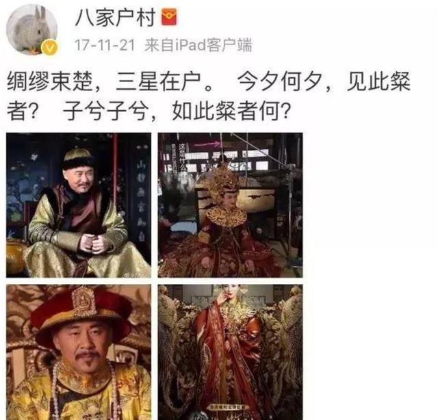The height and width of the screenshot is (420, 438).
Task: Open the photo of man in fur hat
Action: tap(79, 205)
